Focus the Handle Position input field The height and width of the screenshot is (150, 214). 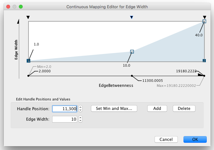coord(65,109)
